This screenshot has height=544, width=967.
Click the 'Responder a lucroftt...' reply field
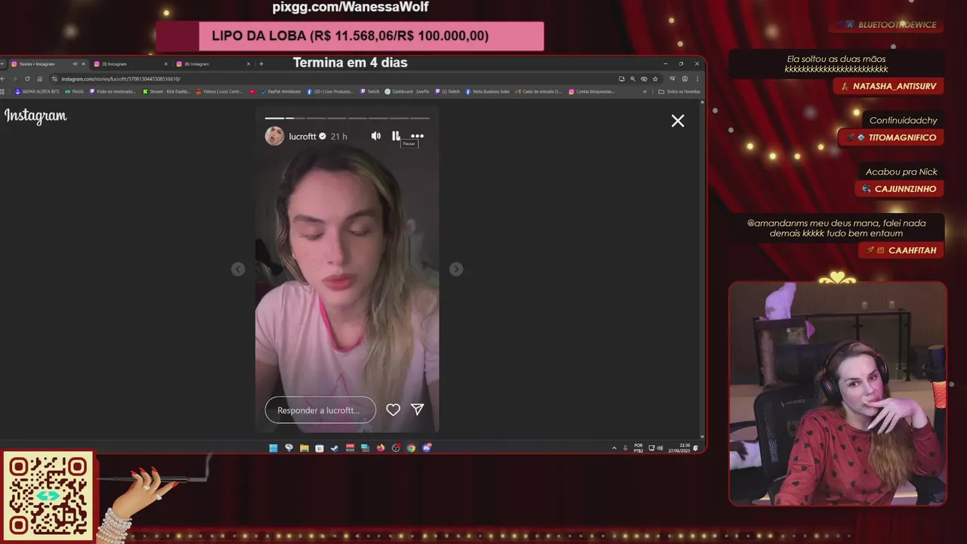point(320,410)
